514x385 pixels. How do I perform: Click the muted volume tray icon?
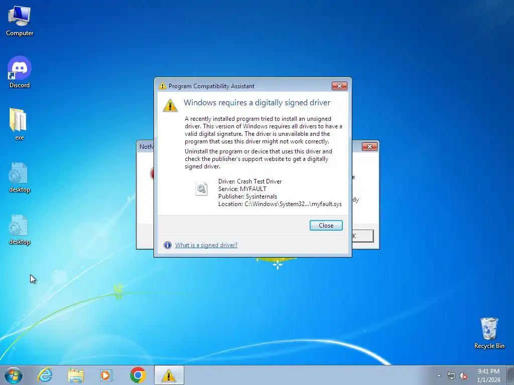463,376
